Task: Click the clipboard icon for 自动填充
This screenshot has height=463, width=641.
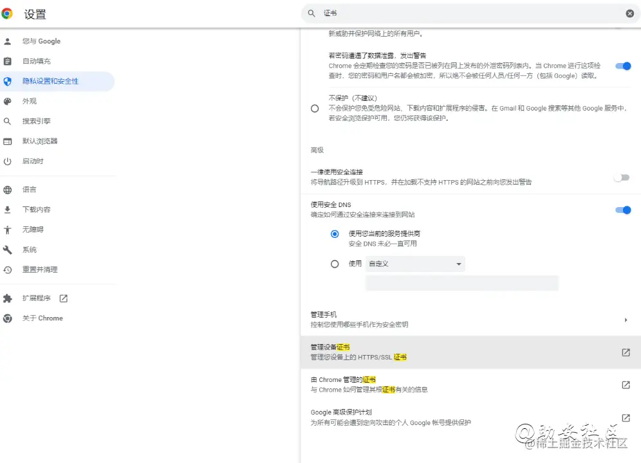Action: click(7, 61)
